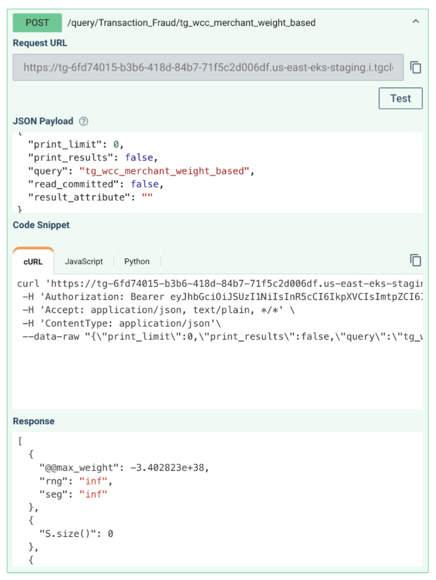
Task: Click the Authorization Bearer header line
Action: click(218, 296)
